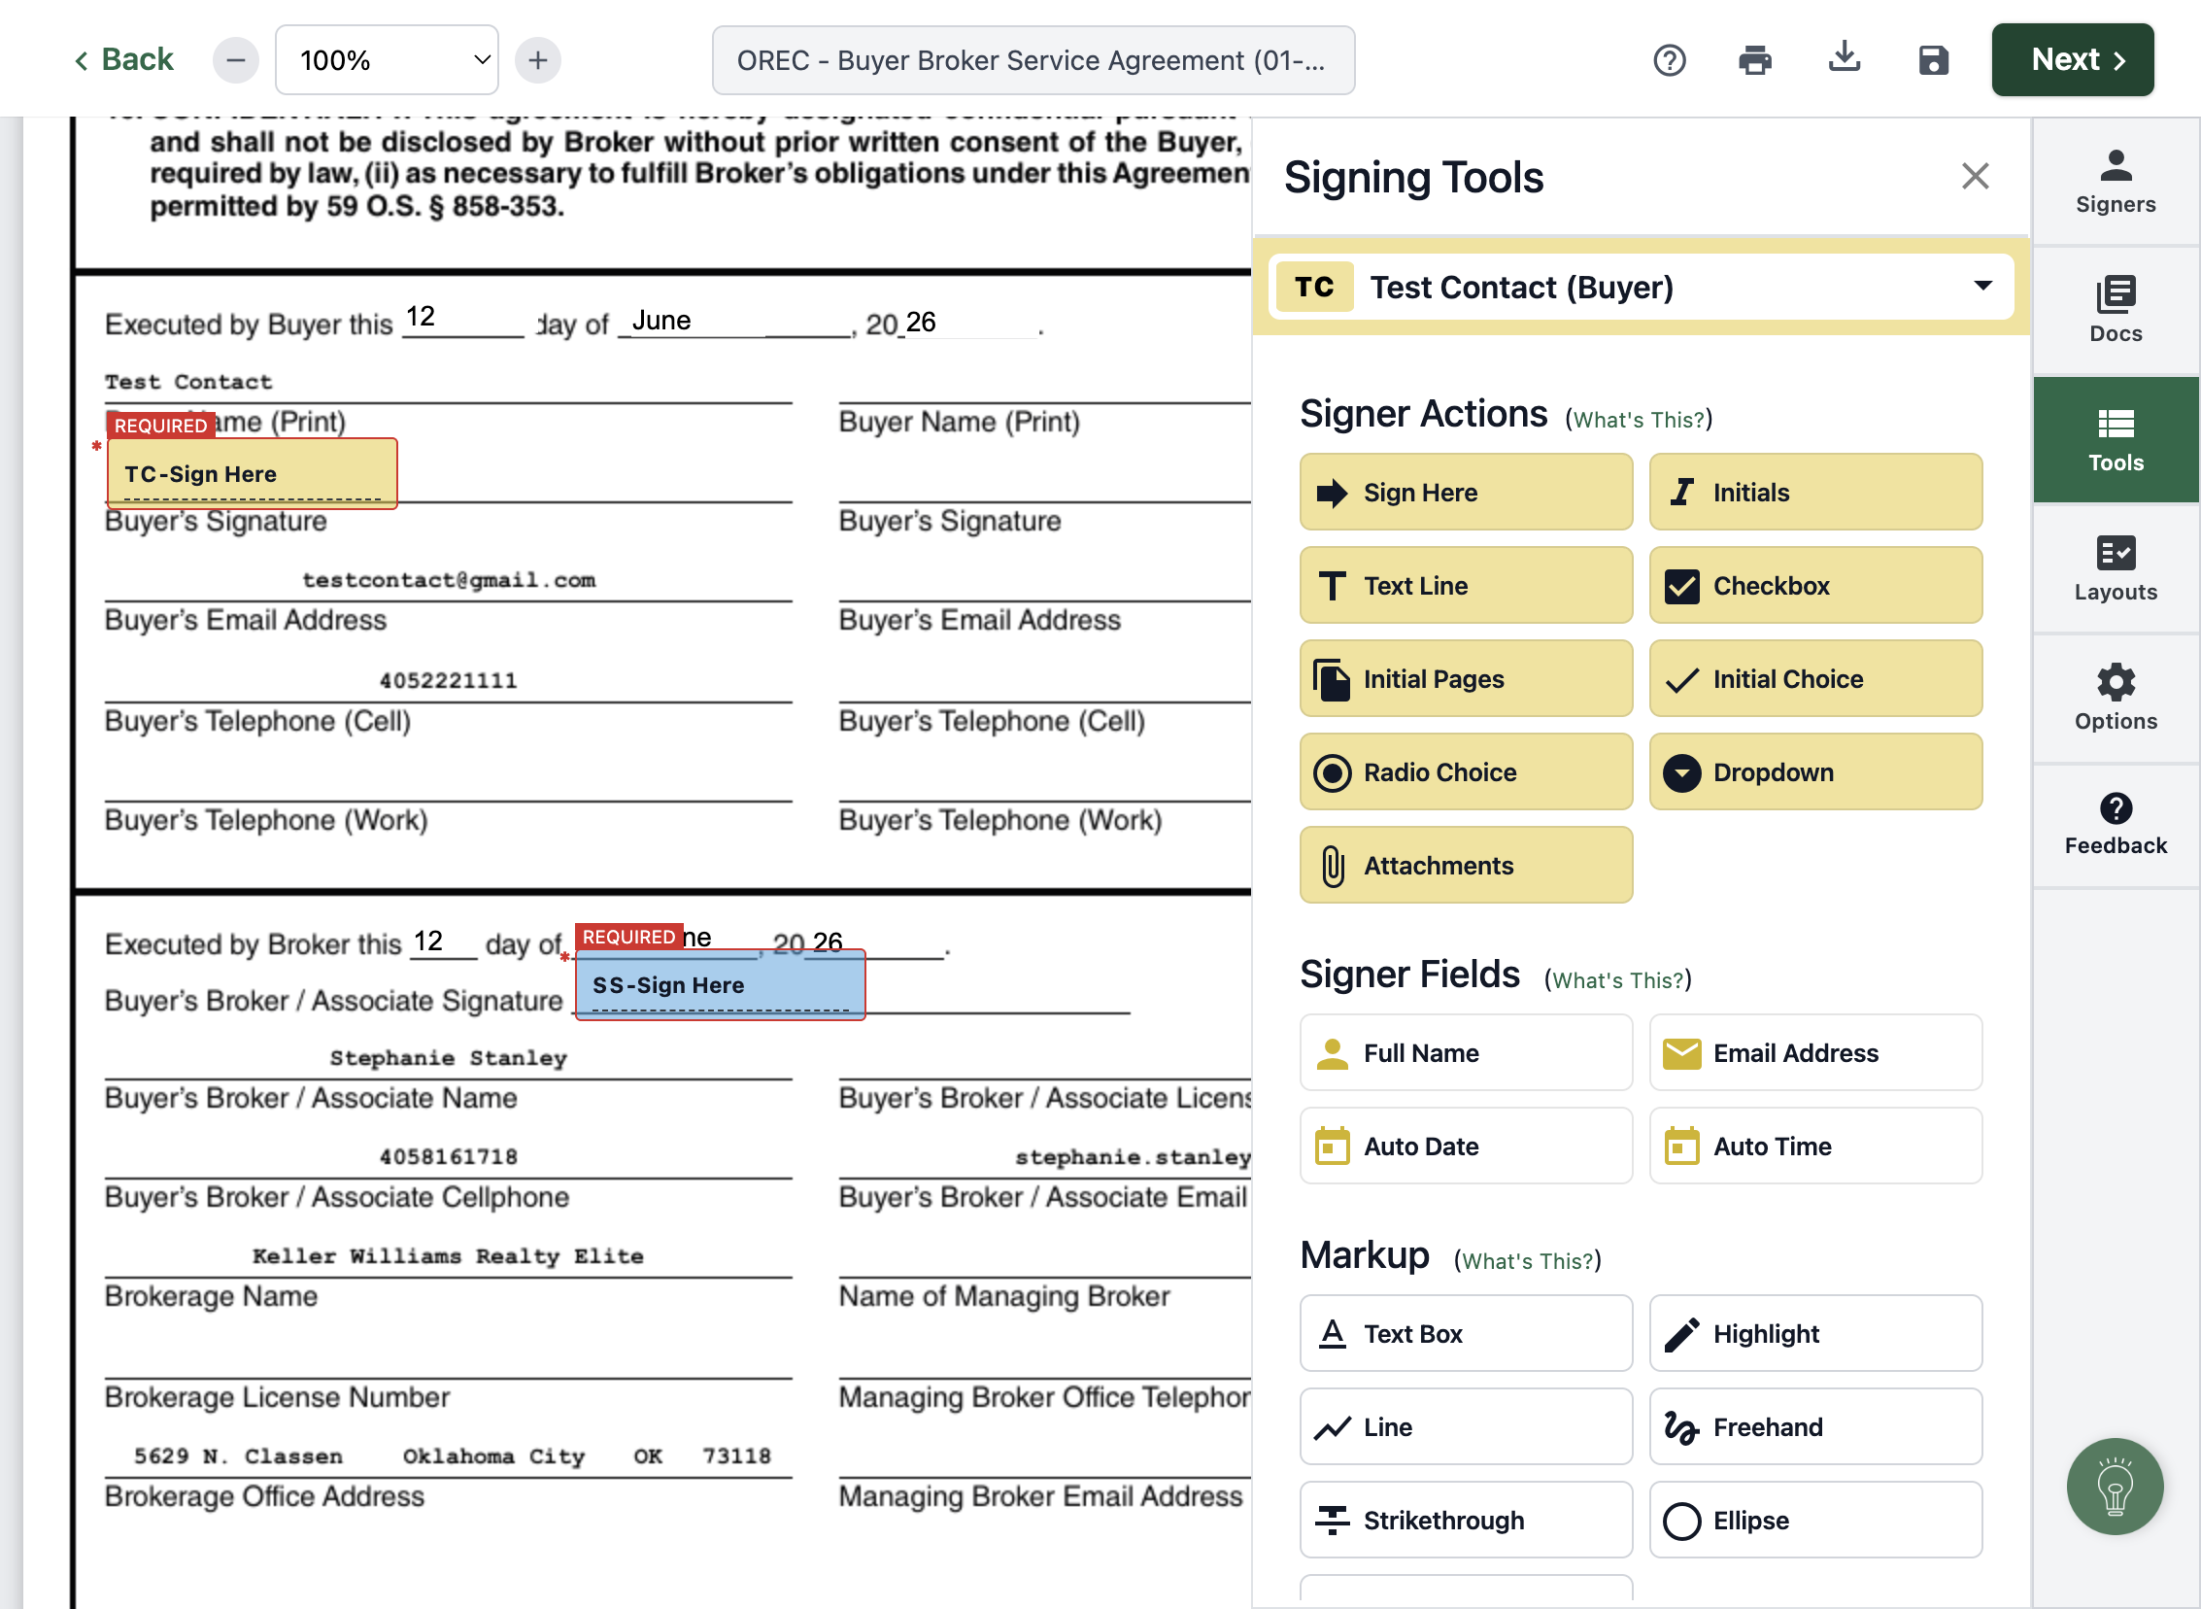Select the TC-Sign Here signature field
The width and height of the screenshot is (2201, 1609).
(x=253, y=474)
